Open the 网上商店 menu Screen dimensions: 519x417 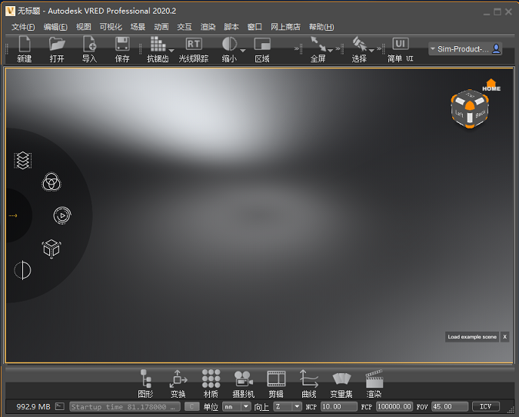point(285,27)
